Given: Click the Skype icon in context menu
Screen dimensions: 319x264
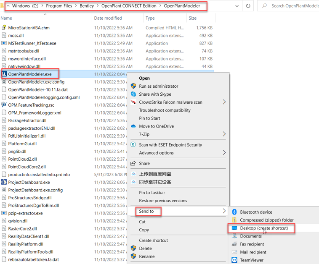Looking at the screenshot, I should (133, 94).
